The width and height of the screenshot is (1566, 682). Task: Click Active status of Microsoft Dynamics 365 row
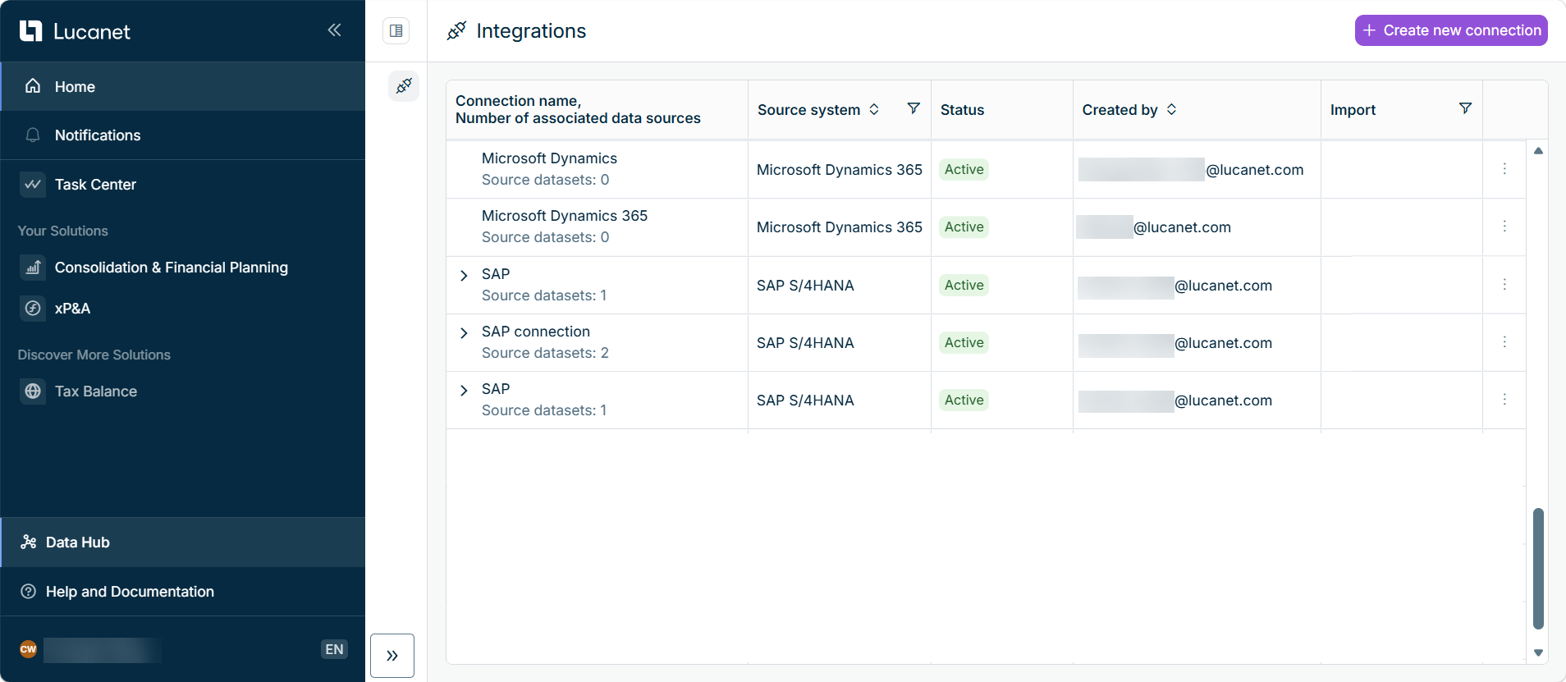[x=964, y=227]
